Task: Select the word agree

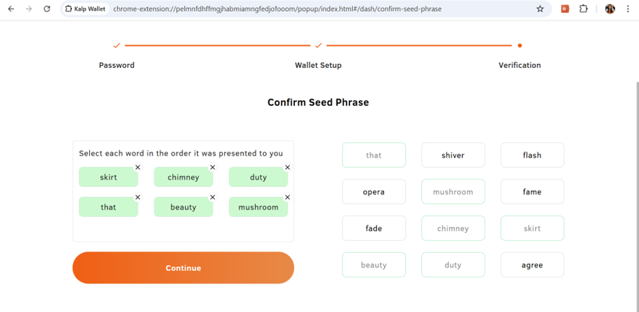Action: click(532, 265)
